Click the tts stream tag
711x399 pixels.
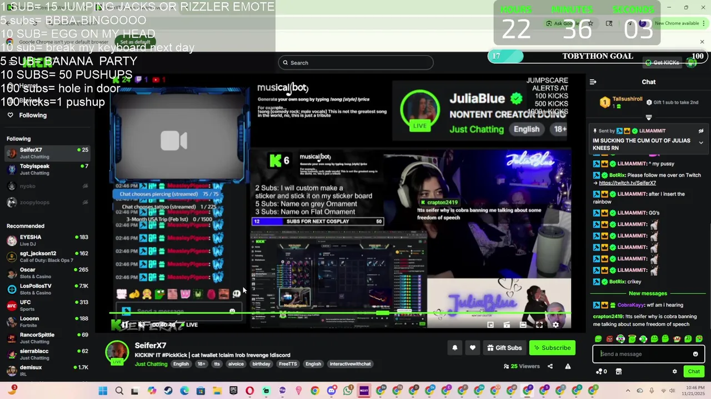217,364
